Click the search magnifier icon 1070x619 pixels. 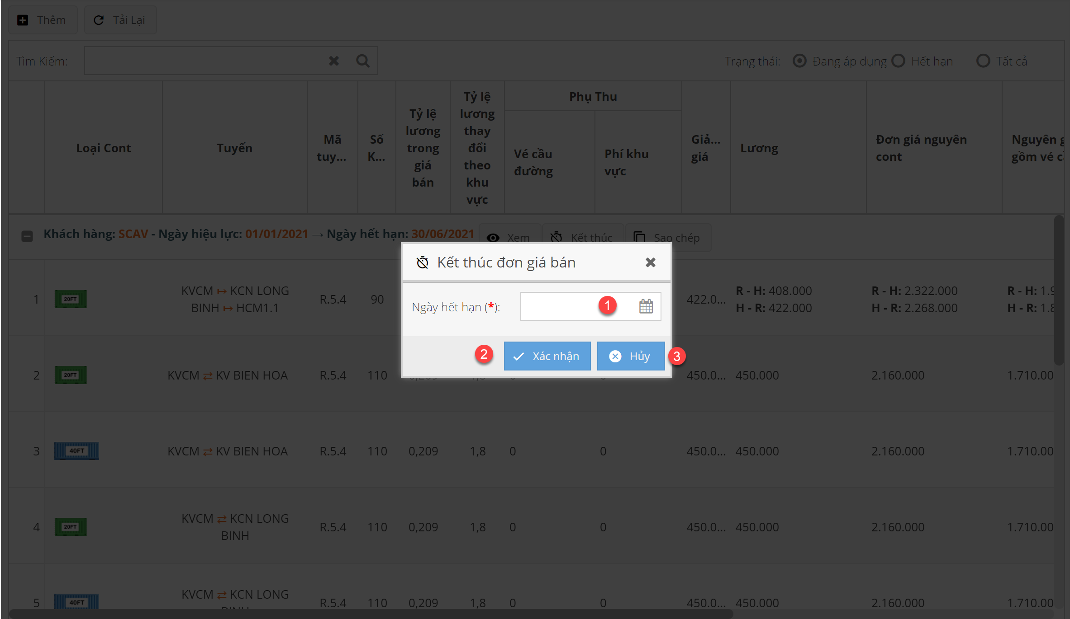click(x=363, y=61)
